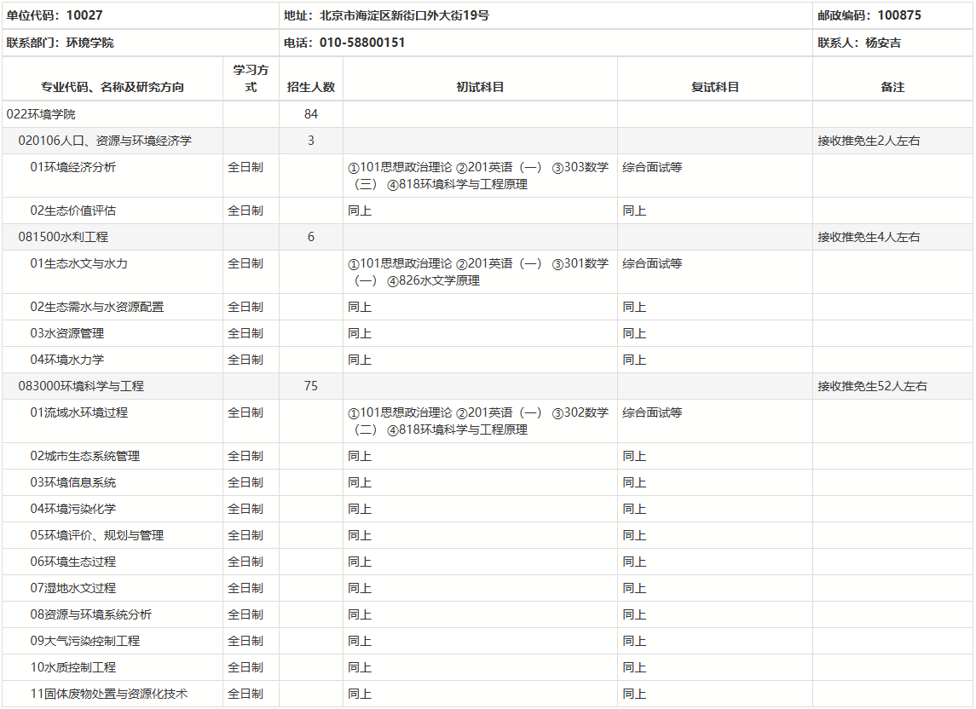The height and width of the screenshot is (709, 976).
Task: Click the exam subjects cell containing 826水文学原理
Action: click(479, 272)
